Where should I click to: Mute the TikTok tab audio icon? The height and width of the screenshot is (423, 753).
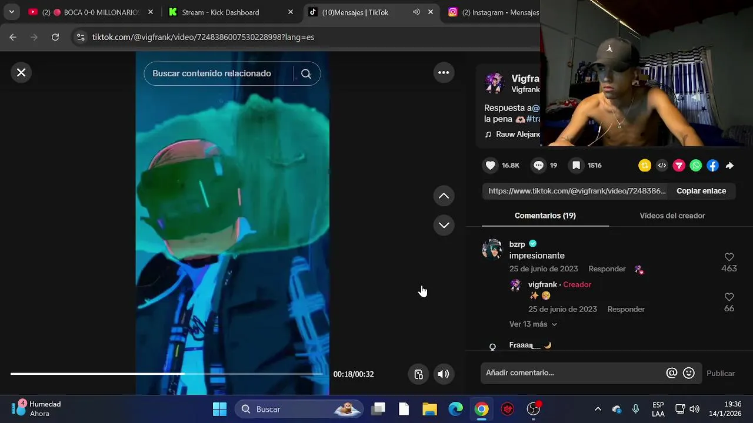point(417,12)
